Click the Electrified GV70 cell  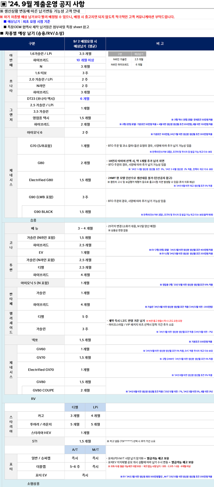click(41, 370)
